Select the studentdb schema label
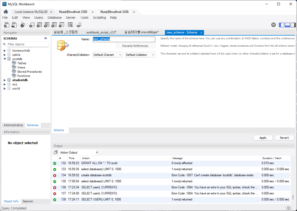The height and width of the screenshot is (211, 297). (20, 80)
